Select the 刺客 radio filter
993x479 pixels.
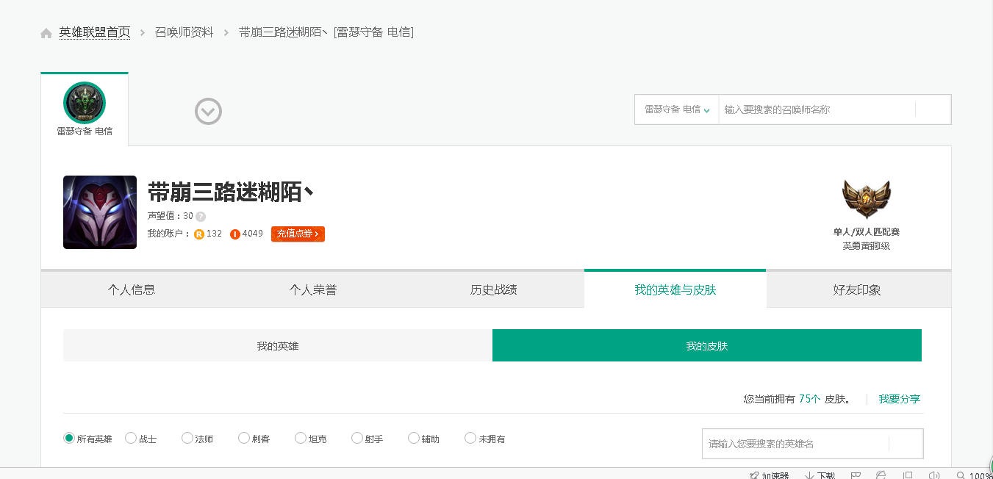[x=244, y=438]
